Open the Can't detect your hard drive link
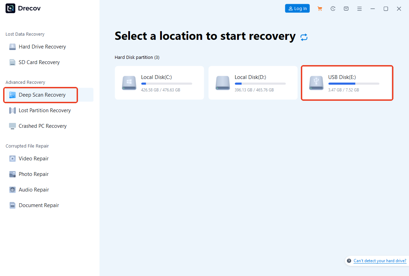Screen dimensions: 409x276 (x=380, y=261)
